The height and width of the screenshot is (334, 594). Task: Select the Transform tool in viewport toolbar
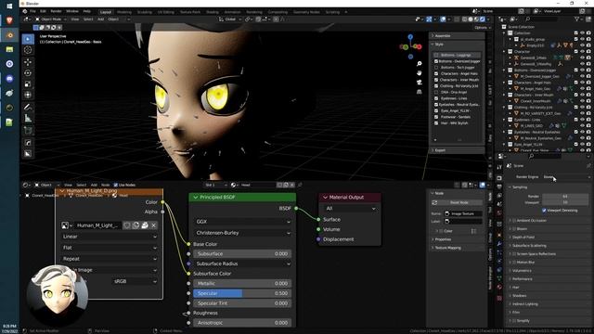tap(28, 95)
